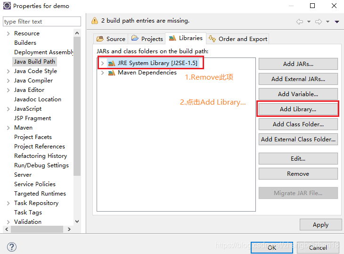Select Java Build Path page

(x=35, y=62)
